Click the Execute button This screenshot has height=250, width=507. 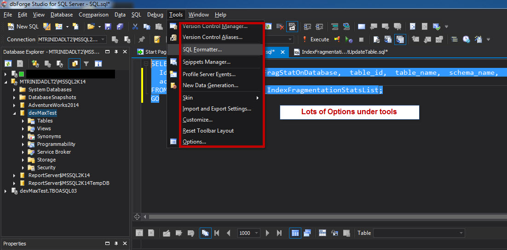click(x=316, y=39)
